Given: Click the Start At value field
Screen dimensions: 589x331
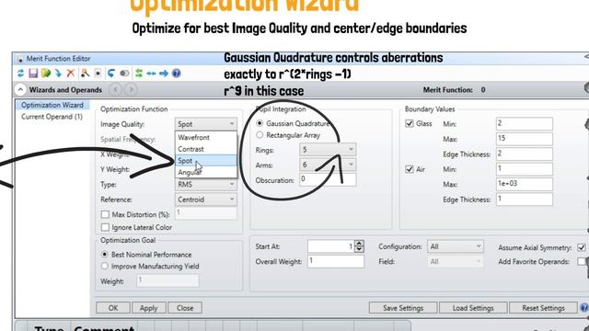Looking at the screenshot, I should [x=331, y=246].
